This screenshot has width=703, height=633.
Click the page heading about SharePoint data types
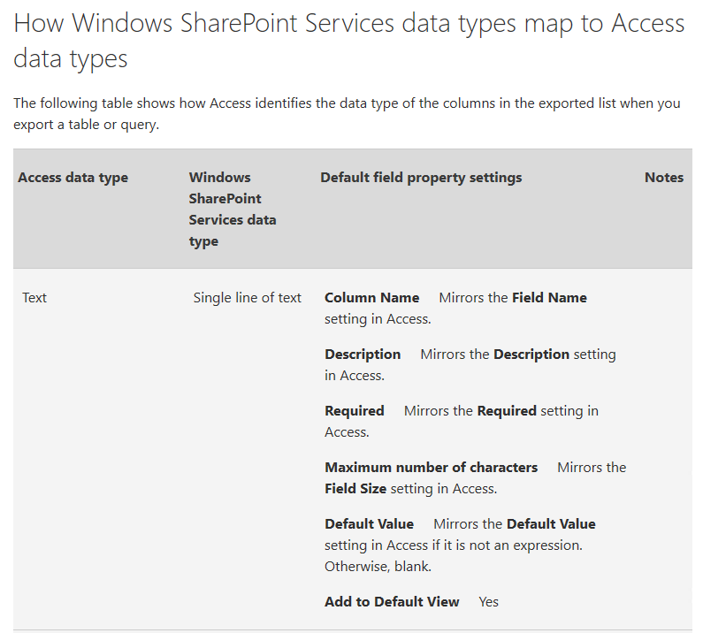348,41
